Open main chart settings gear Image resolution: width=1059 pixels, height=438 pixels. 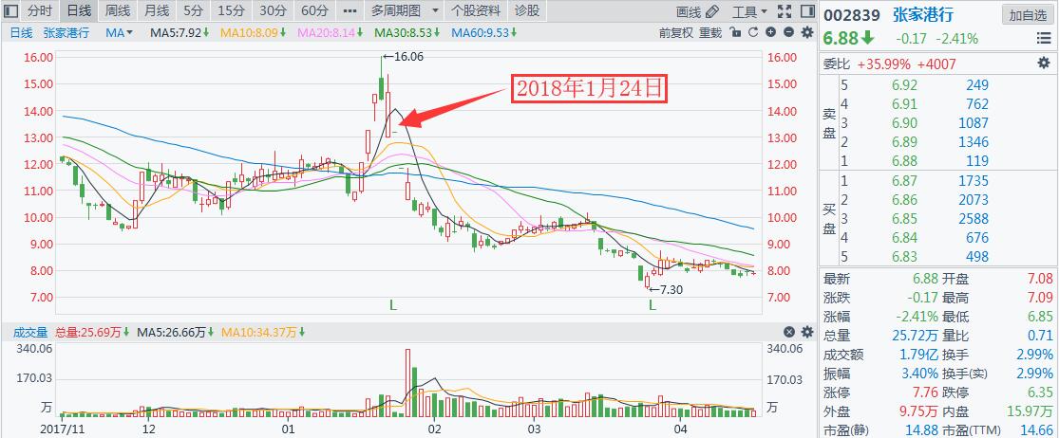coord(806,32)
